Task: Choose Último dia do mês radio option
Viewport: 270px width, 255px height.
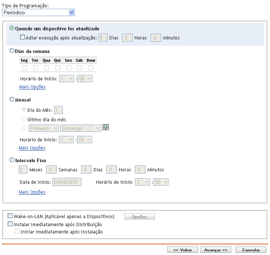Action: tap(24, 119)
